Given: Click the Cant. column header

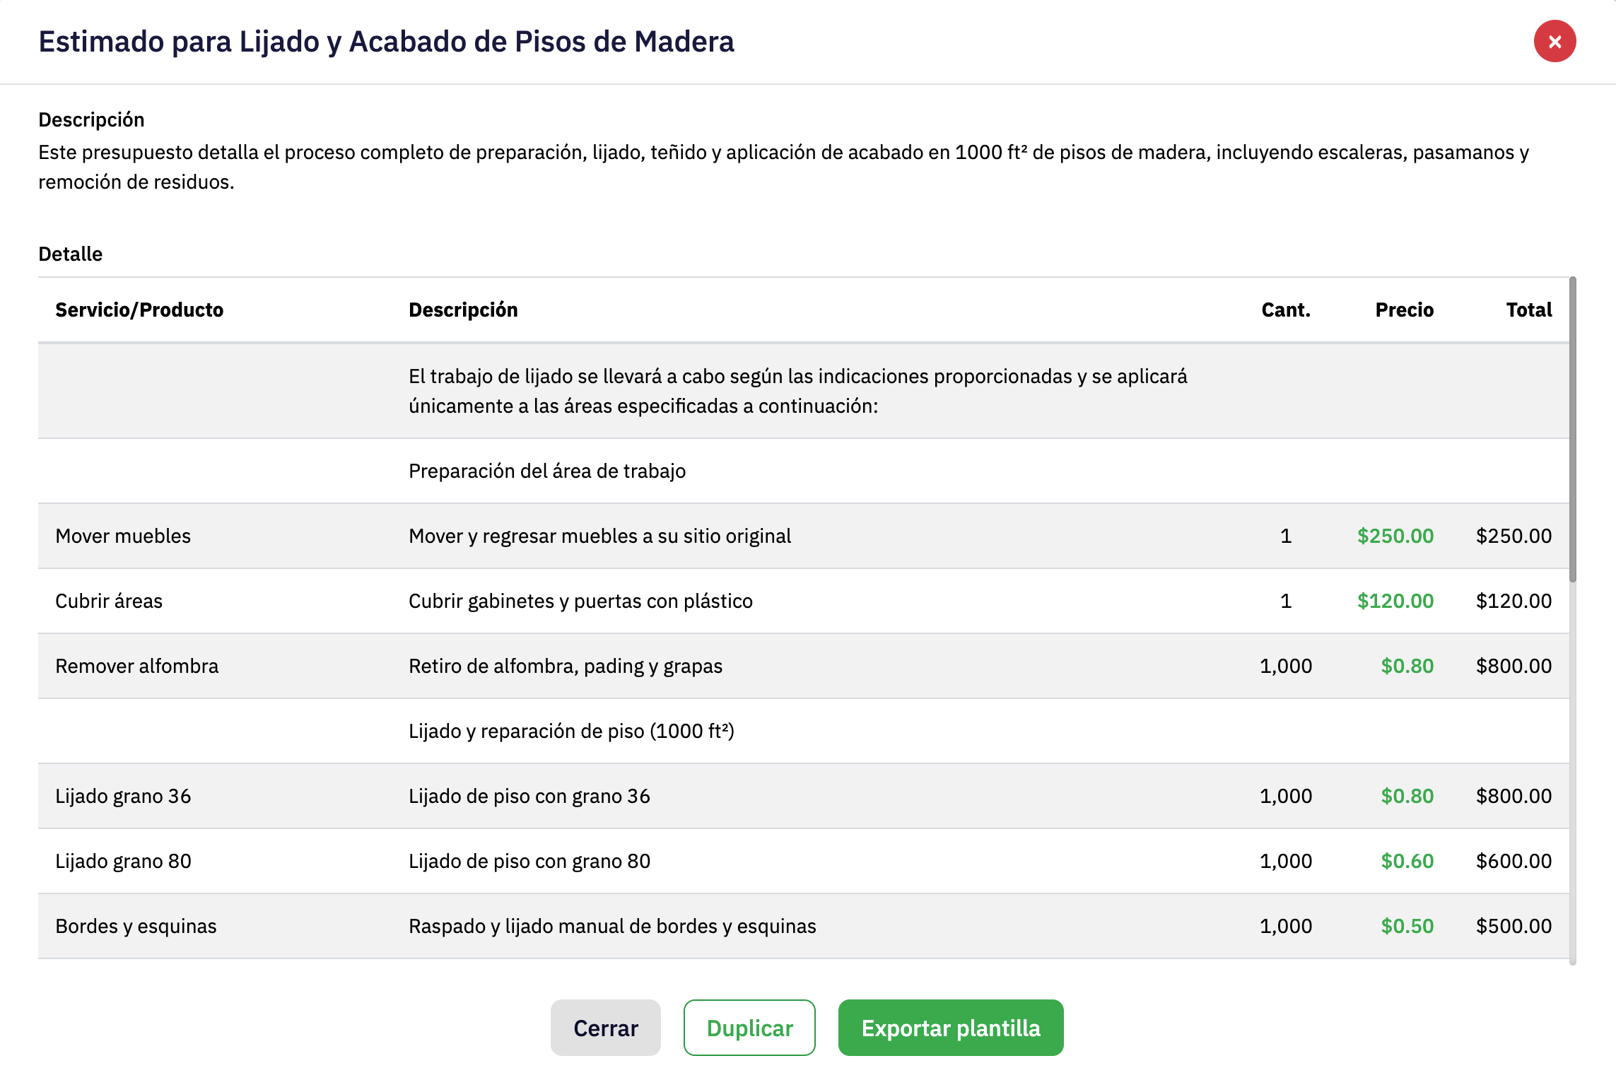Looking at the screenshot, I should pyautogui.click(x=1285, y=310).
